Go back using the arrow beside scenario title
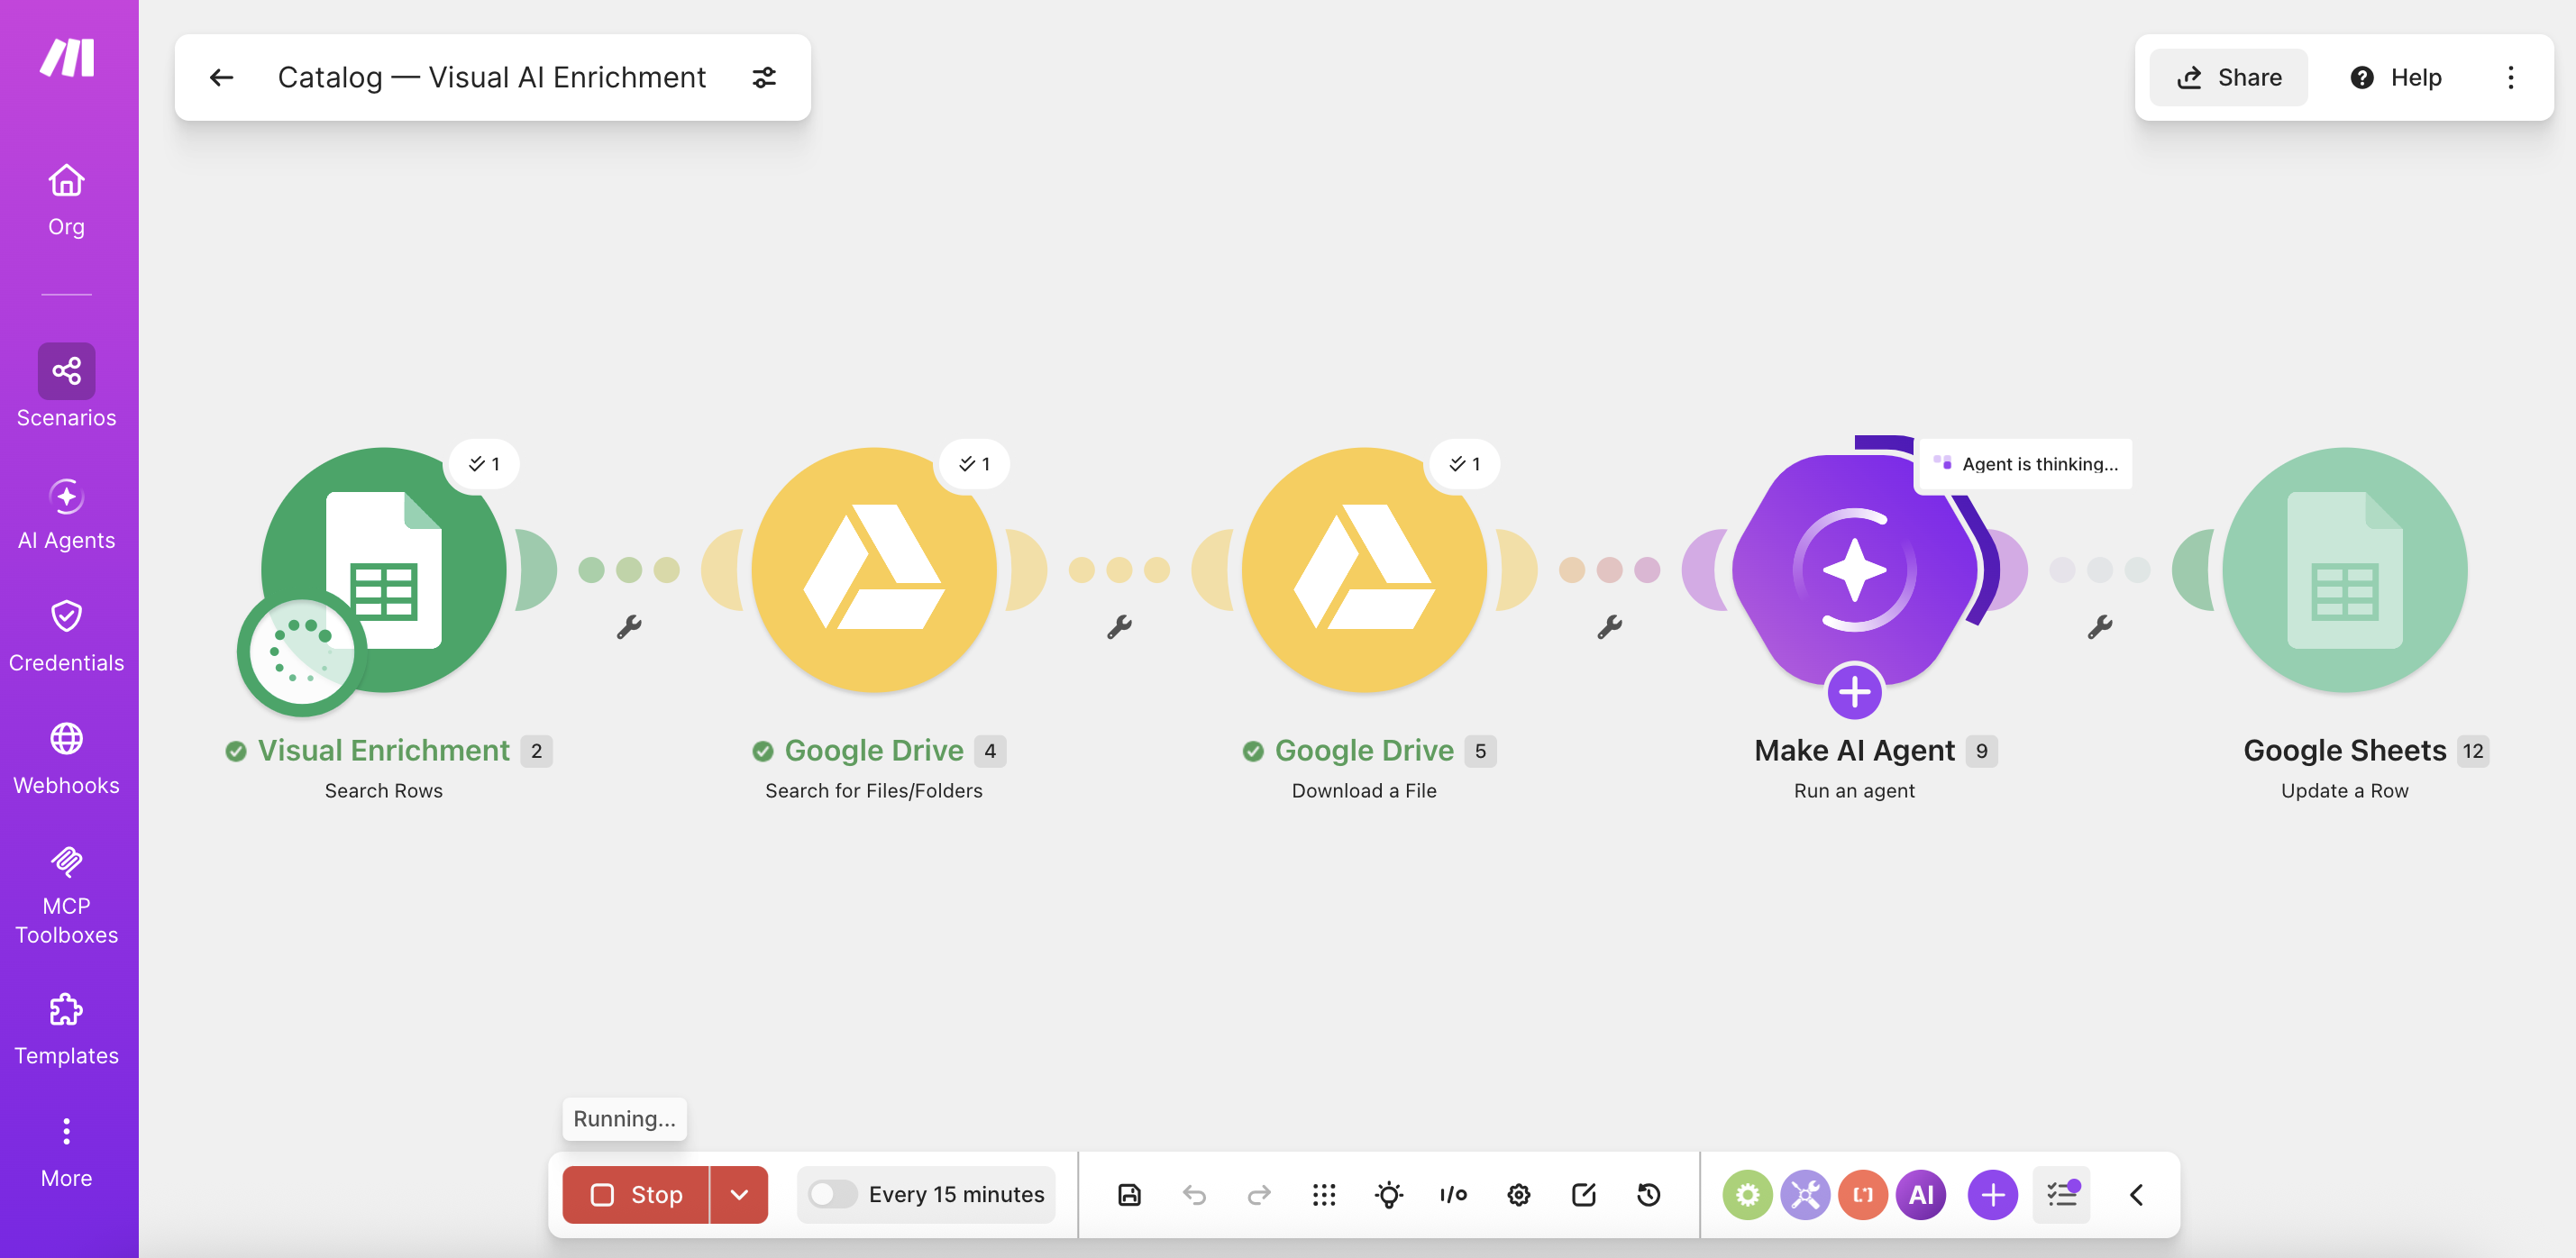The width and height of the screenshot is (2576, 1258). (x=221, y=78)
